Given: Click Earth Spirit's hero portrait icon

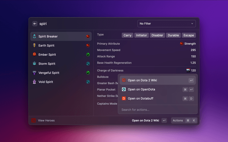Looking at the screenshot, I should (34, 45).
